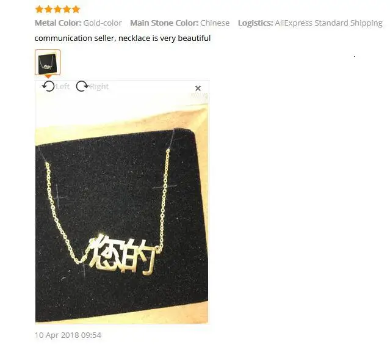Select the 'Chinese' main stone color value
The image size is (390, 347).
pyautogui.click(x=215, y=23)
